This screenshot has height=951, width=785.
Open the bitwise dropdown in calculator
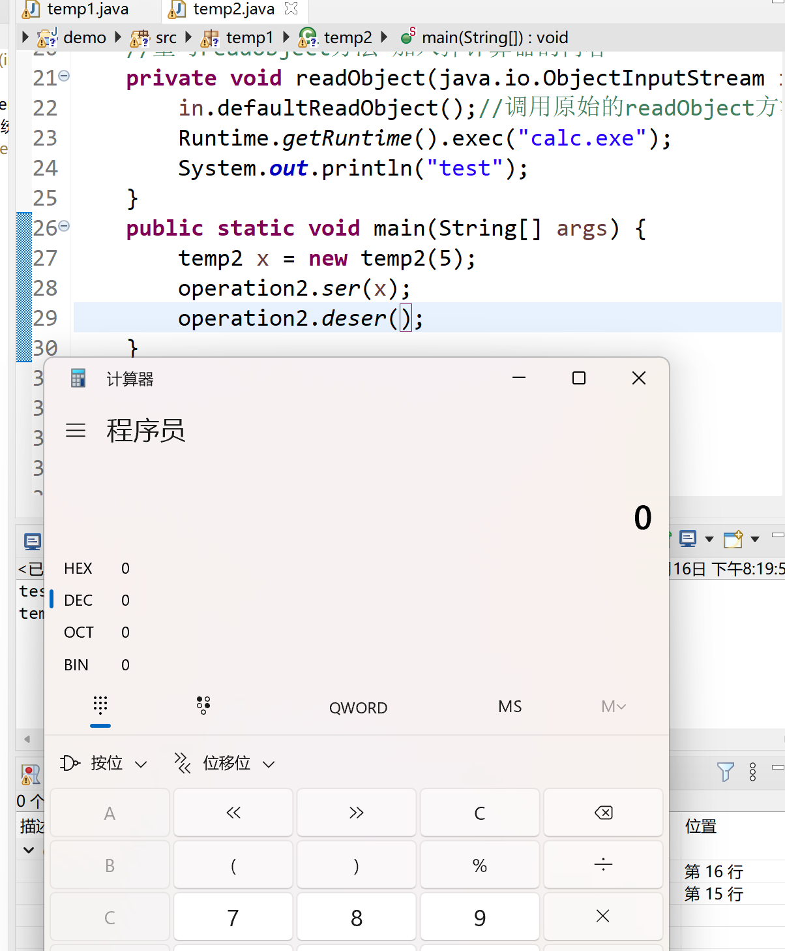click(104, 763)
